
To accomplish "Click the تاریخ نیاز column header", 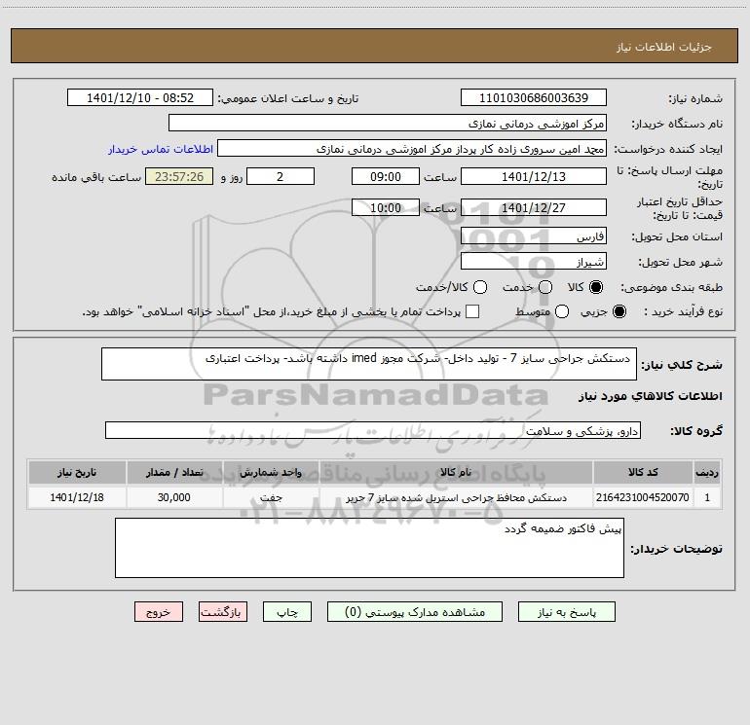I will (x=77, y=472).
